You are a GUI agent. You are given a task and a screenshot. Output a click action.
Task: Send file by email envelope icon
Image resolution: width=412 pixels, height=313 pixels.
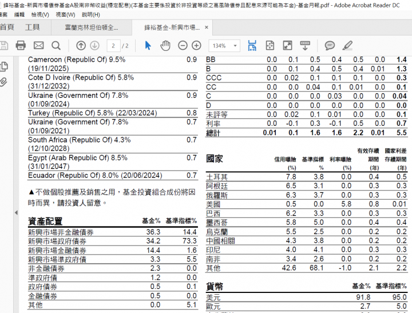coord(39,46)
